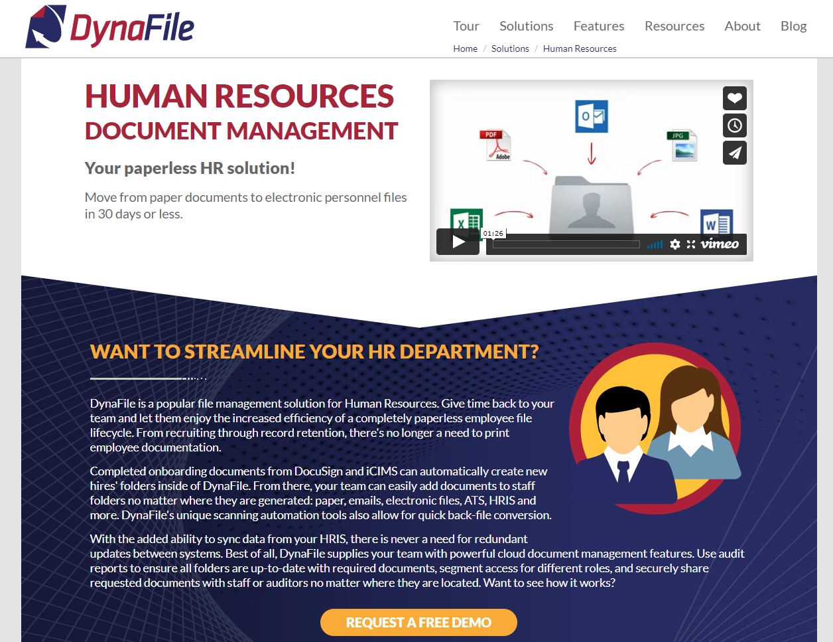Click the DynaFile logo
This screenshot has height=642, width=833.
point(110,27)
